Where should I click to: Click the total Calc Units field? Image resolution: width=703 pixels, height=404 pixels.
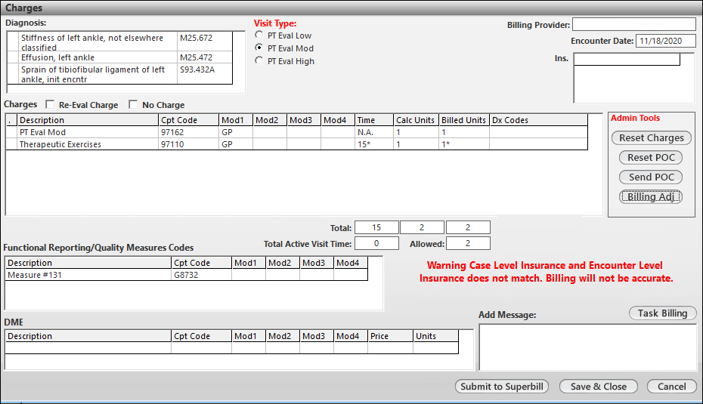click(422, 227)
